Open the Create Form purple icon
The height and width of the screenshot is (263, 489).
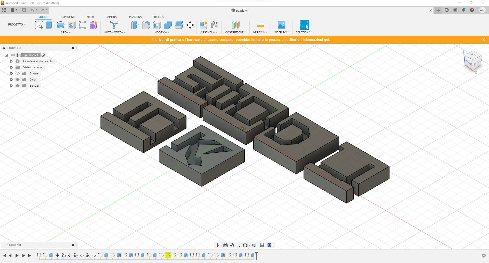(94, 25)
